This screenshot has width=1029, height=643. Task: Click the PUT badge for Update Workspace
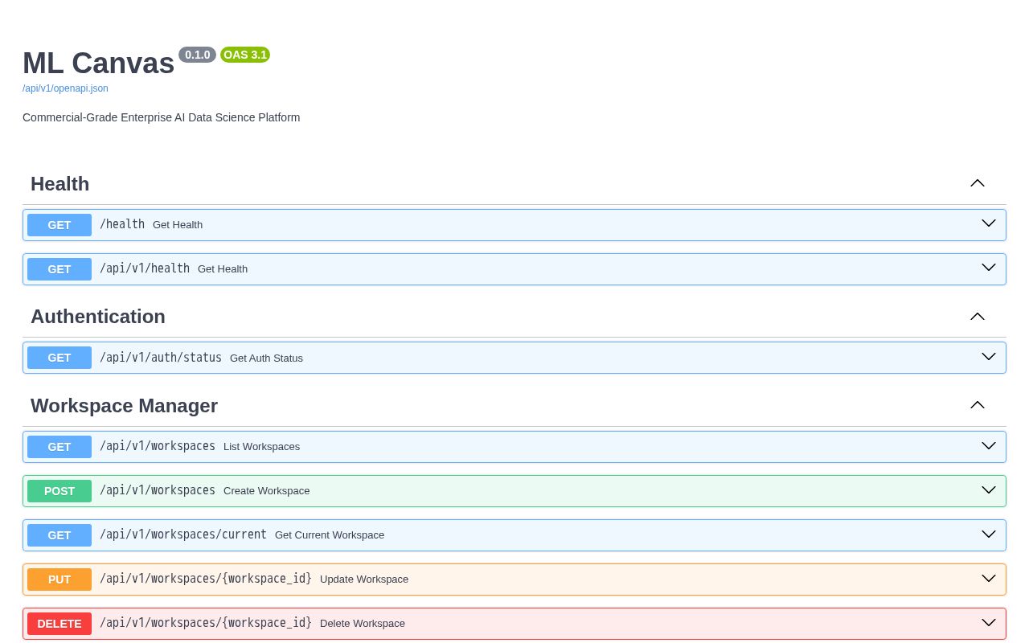click(x=59, y=580)
